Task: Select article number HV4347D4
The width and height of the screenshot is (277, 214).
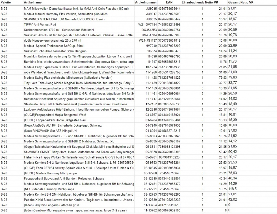Action: tap(149, 35)
